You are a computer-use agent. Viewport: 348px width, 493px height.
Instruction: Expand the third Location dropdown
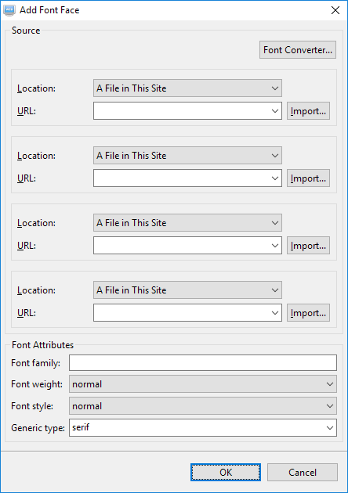[x=187, y=222]
